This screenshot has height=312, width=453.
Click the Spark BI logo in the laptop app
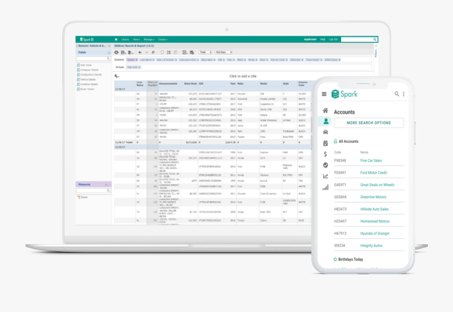(87, 39)
